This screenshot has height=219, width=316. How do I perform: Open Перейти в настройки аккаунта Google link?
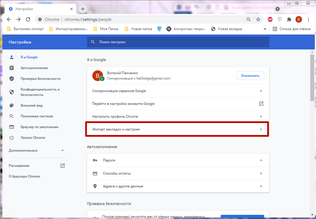click(178, 104)
